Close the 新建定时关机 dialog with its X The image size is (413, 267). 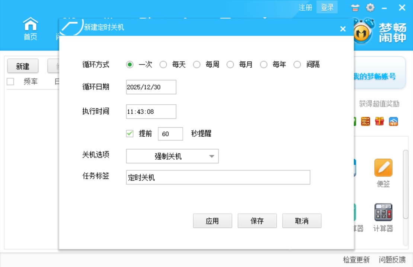pos(342,29)
